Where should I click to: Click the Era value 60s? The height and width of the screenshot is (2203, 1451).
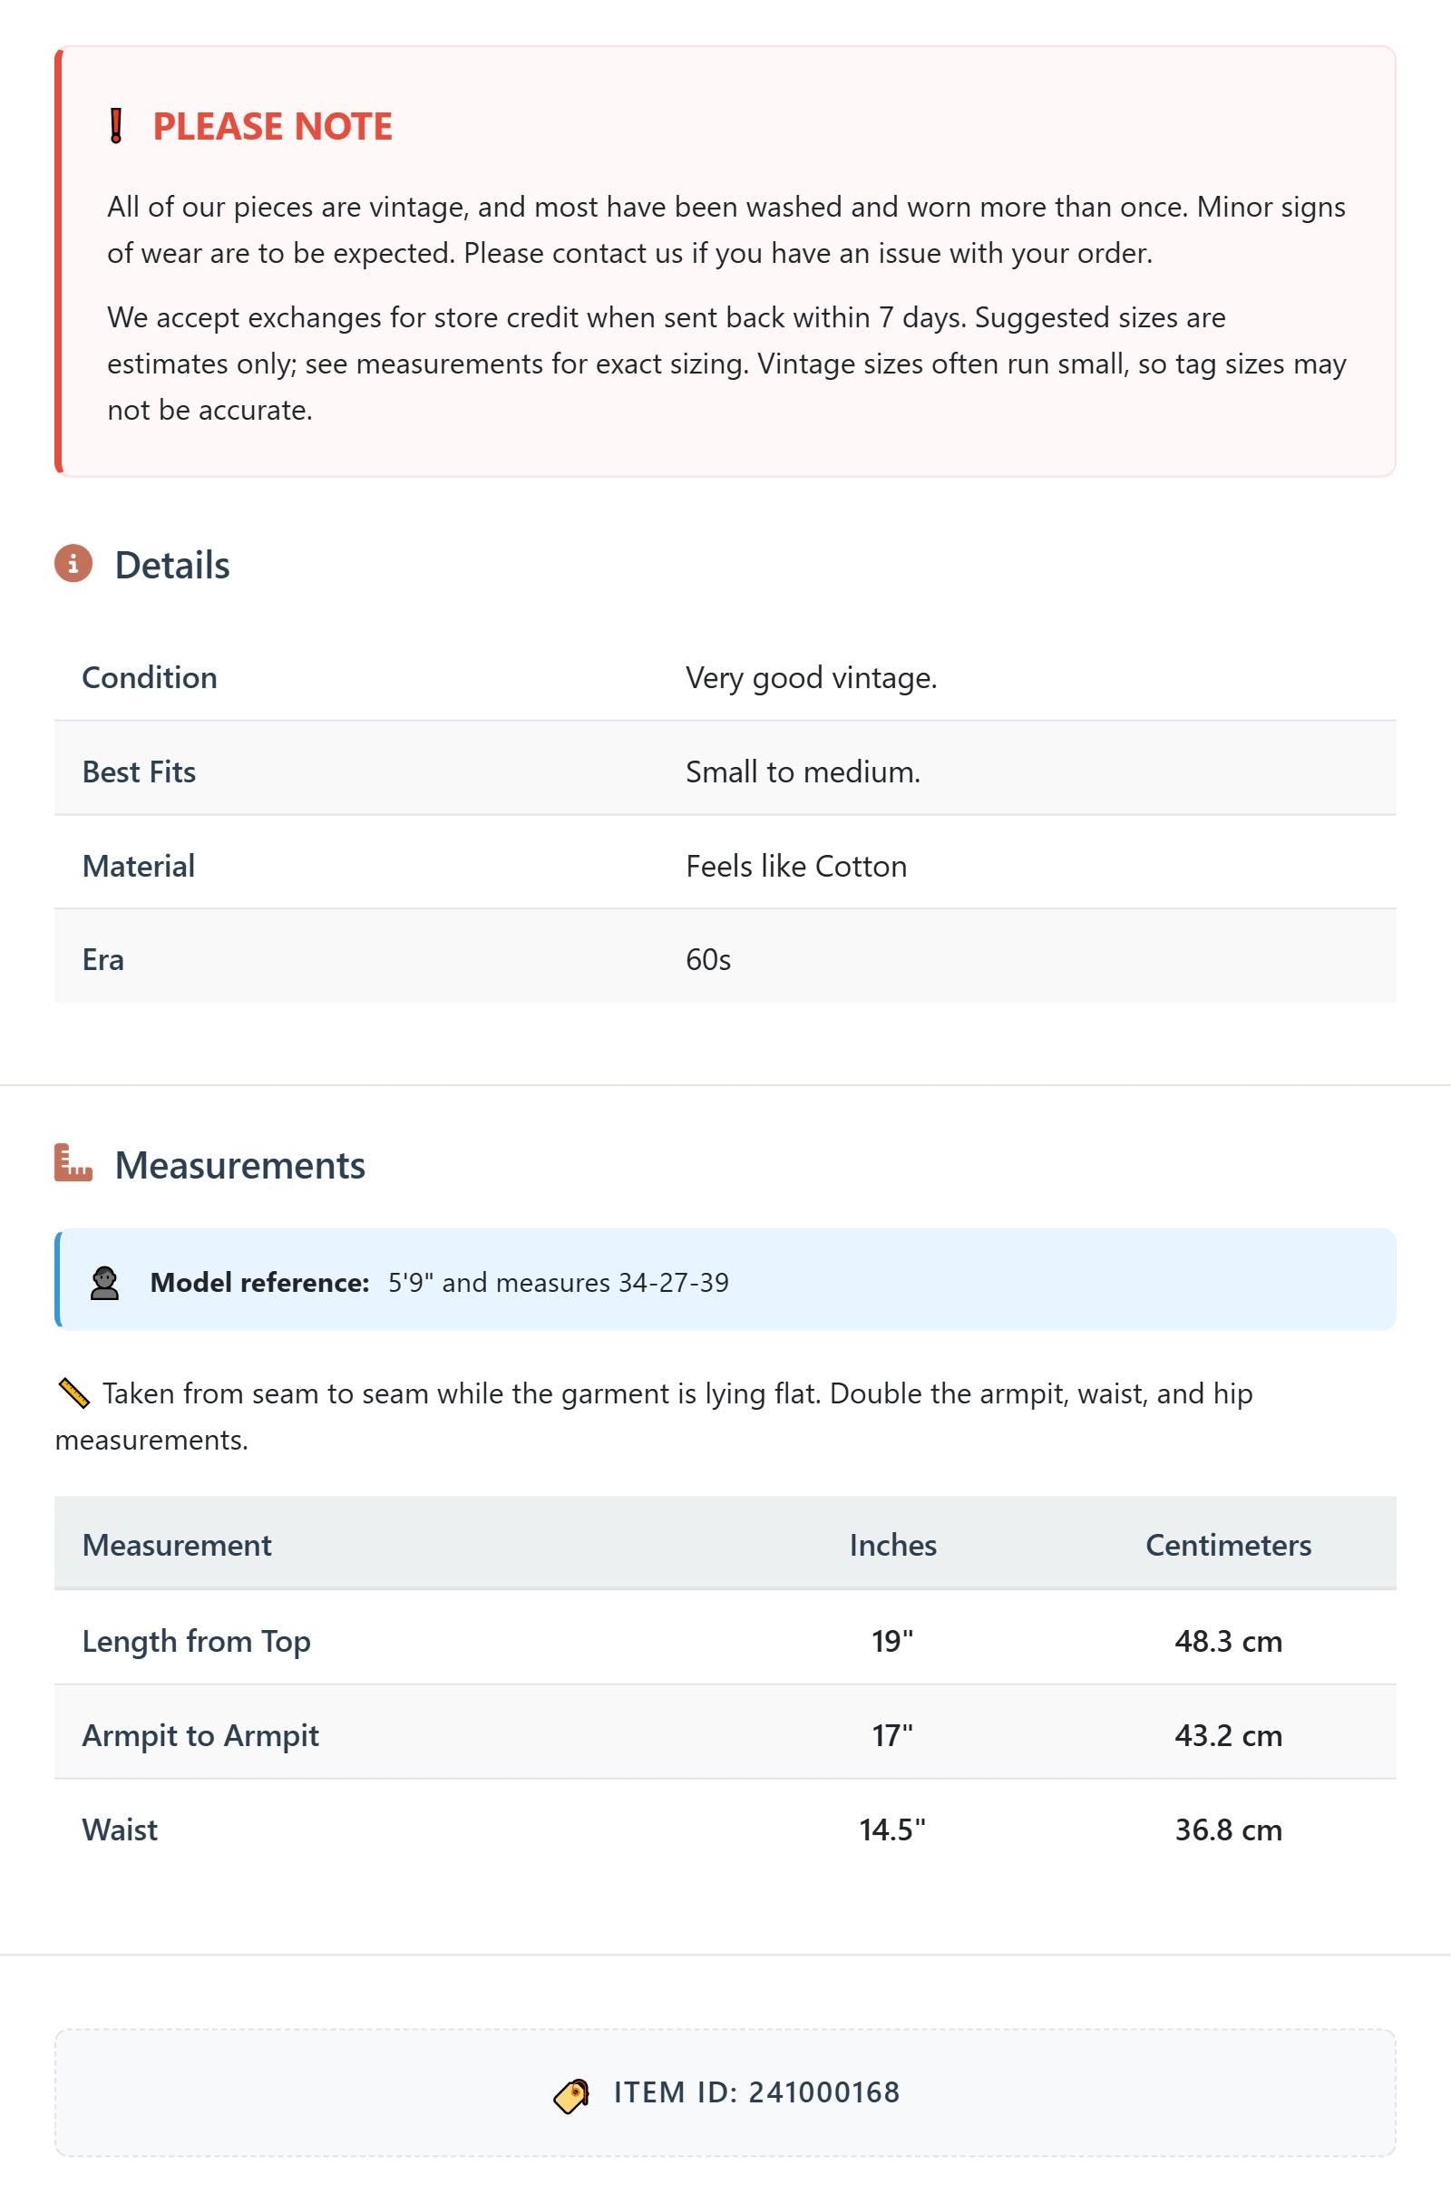(708, 959)
